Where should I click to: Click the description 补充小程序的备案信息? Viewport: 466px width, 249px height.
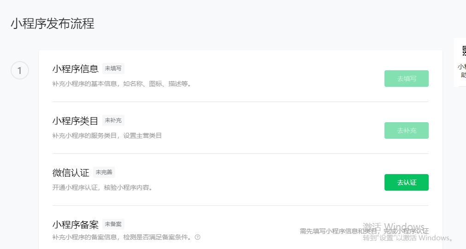[x=122, y=237]
